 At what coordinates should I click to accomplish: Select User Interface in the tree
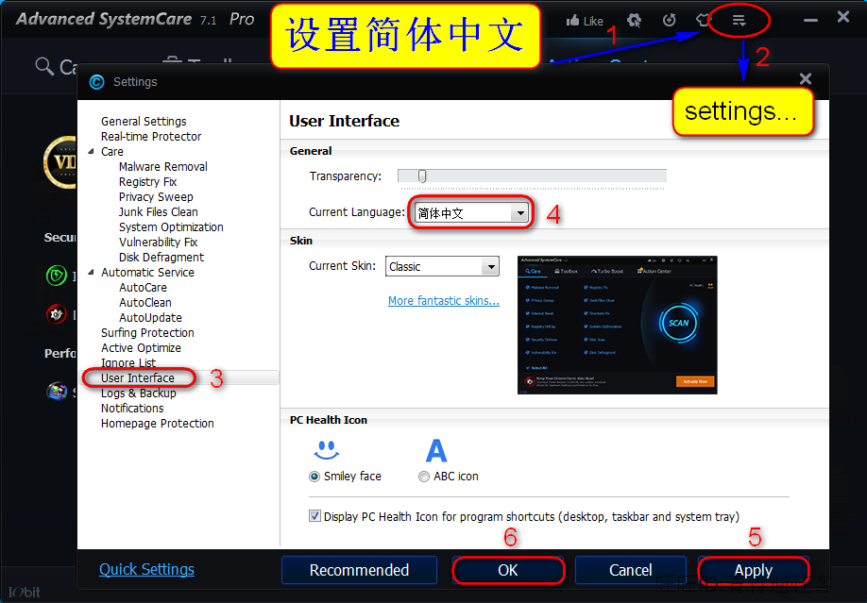tap(138, 378)
